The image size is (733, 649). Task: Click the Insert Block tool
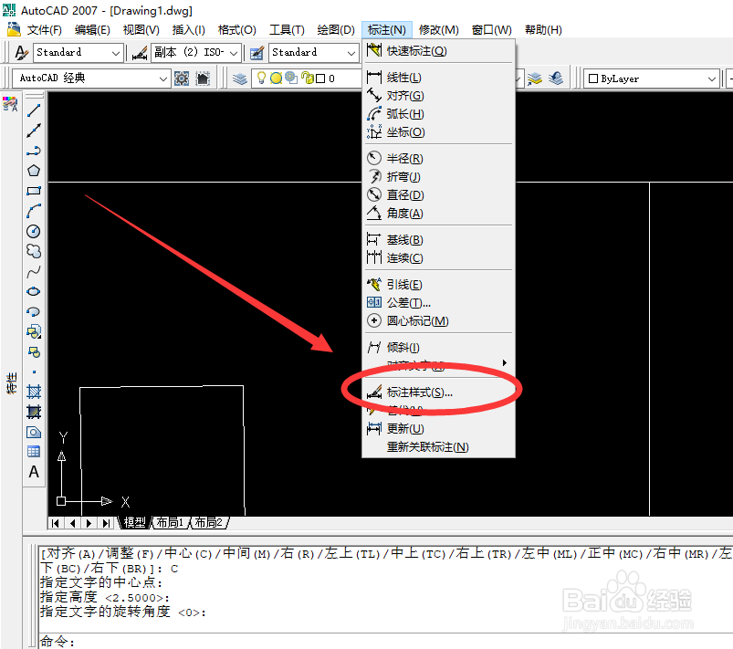pyautogui.click(x=34, y=331)
